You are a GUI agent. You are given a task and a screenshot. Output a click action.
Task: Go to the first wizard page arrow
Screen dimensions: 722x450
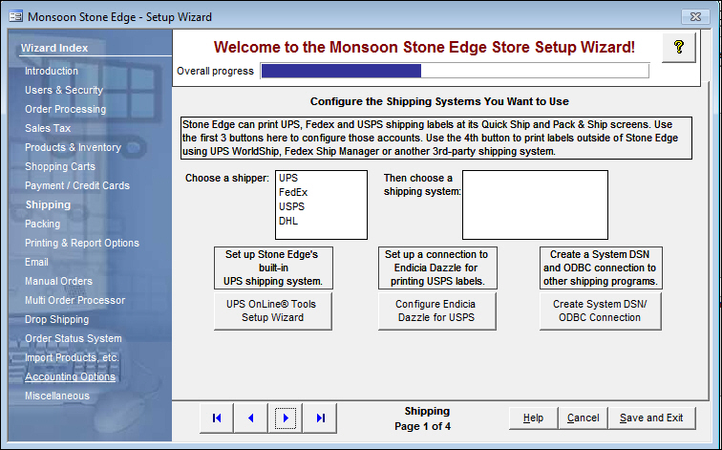pyautogui.click(x=217, y=418)
